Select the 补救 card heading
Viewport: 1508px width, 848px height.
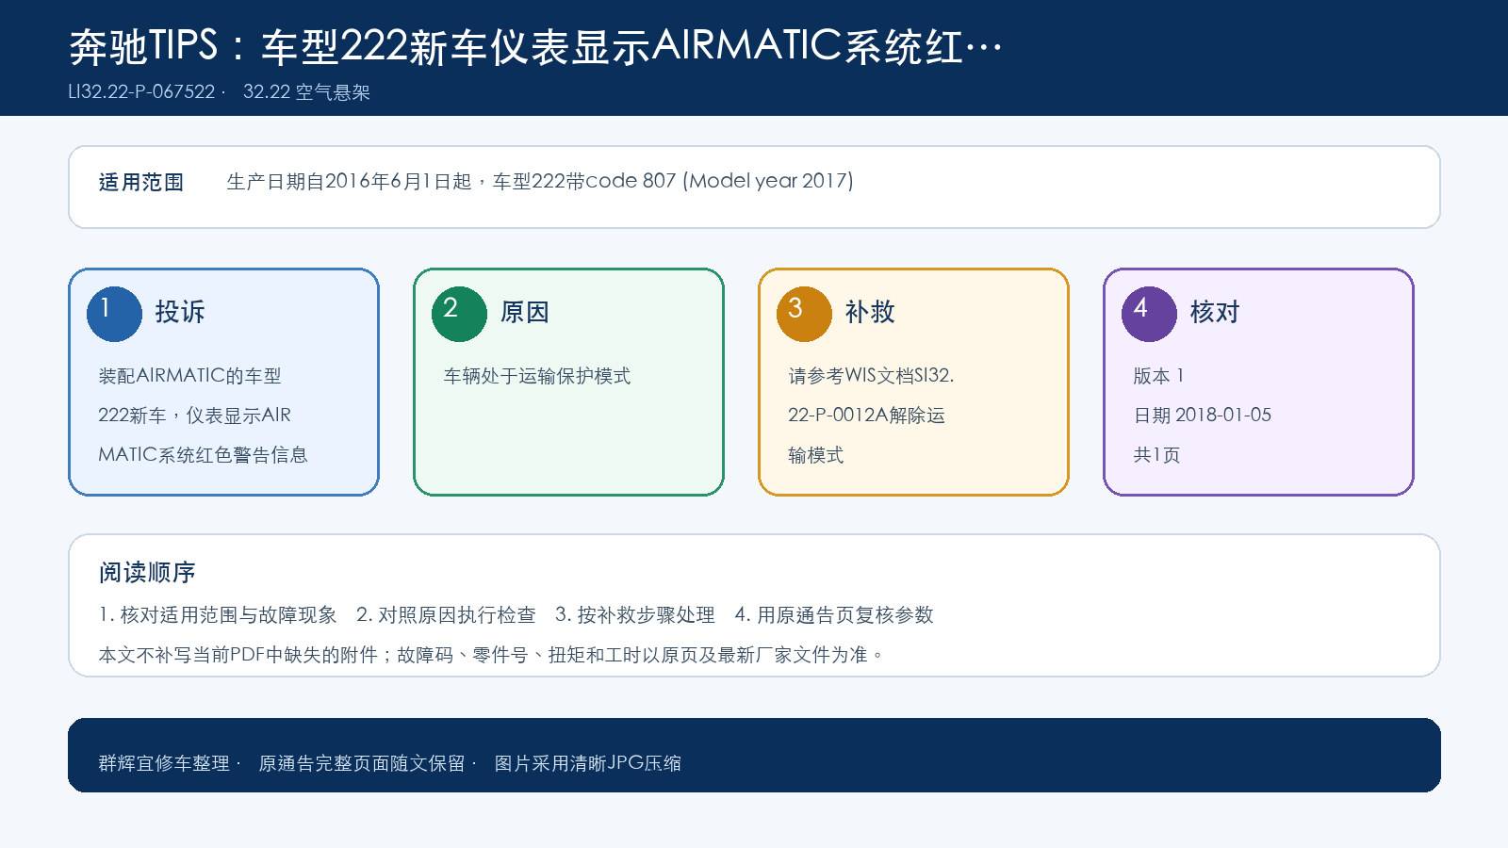tap(870, 312)
